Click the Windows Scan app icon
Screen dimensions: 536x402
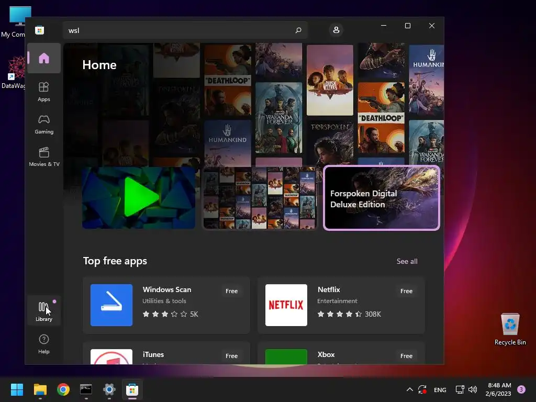[111, 305]
